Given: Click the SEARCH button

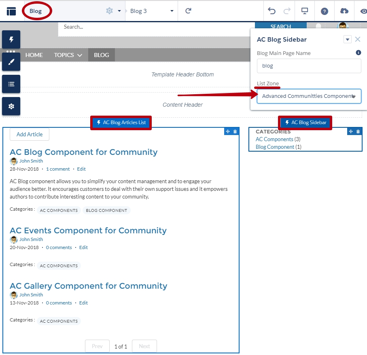Looking at the screenshot, I should pos(281,26).
